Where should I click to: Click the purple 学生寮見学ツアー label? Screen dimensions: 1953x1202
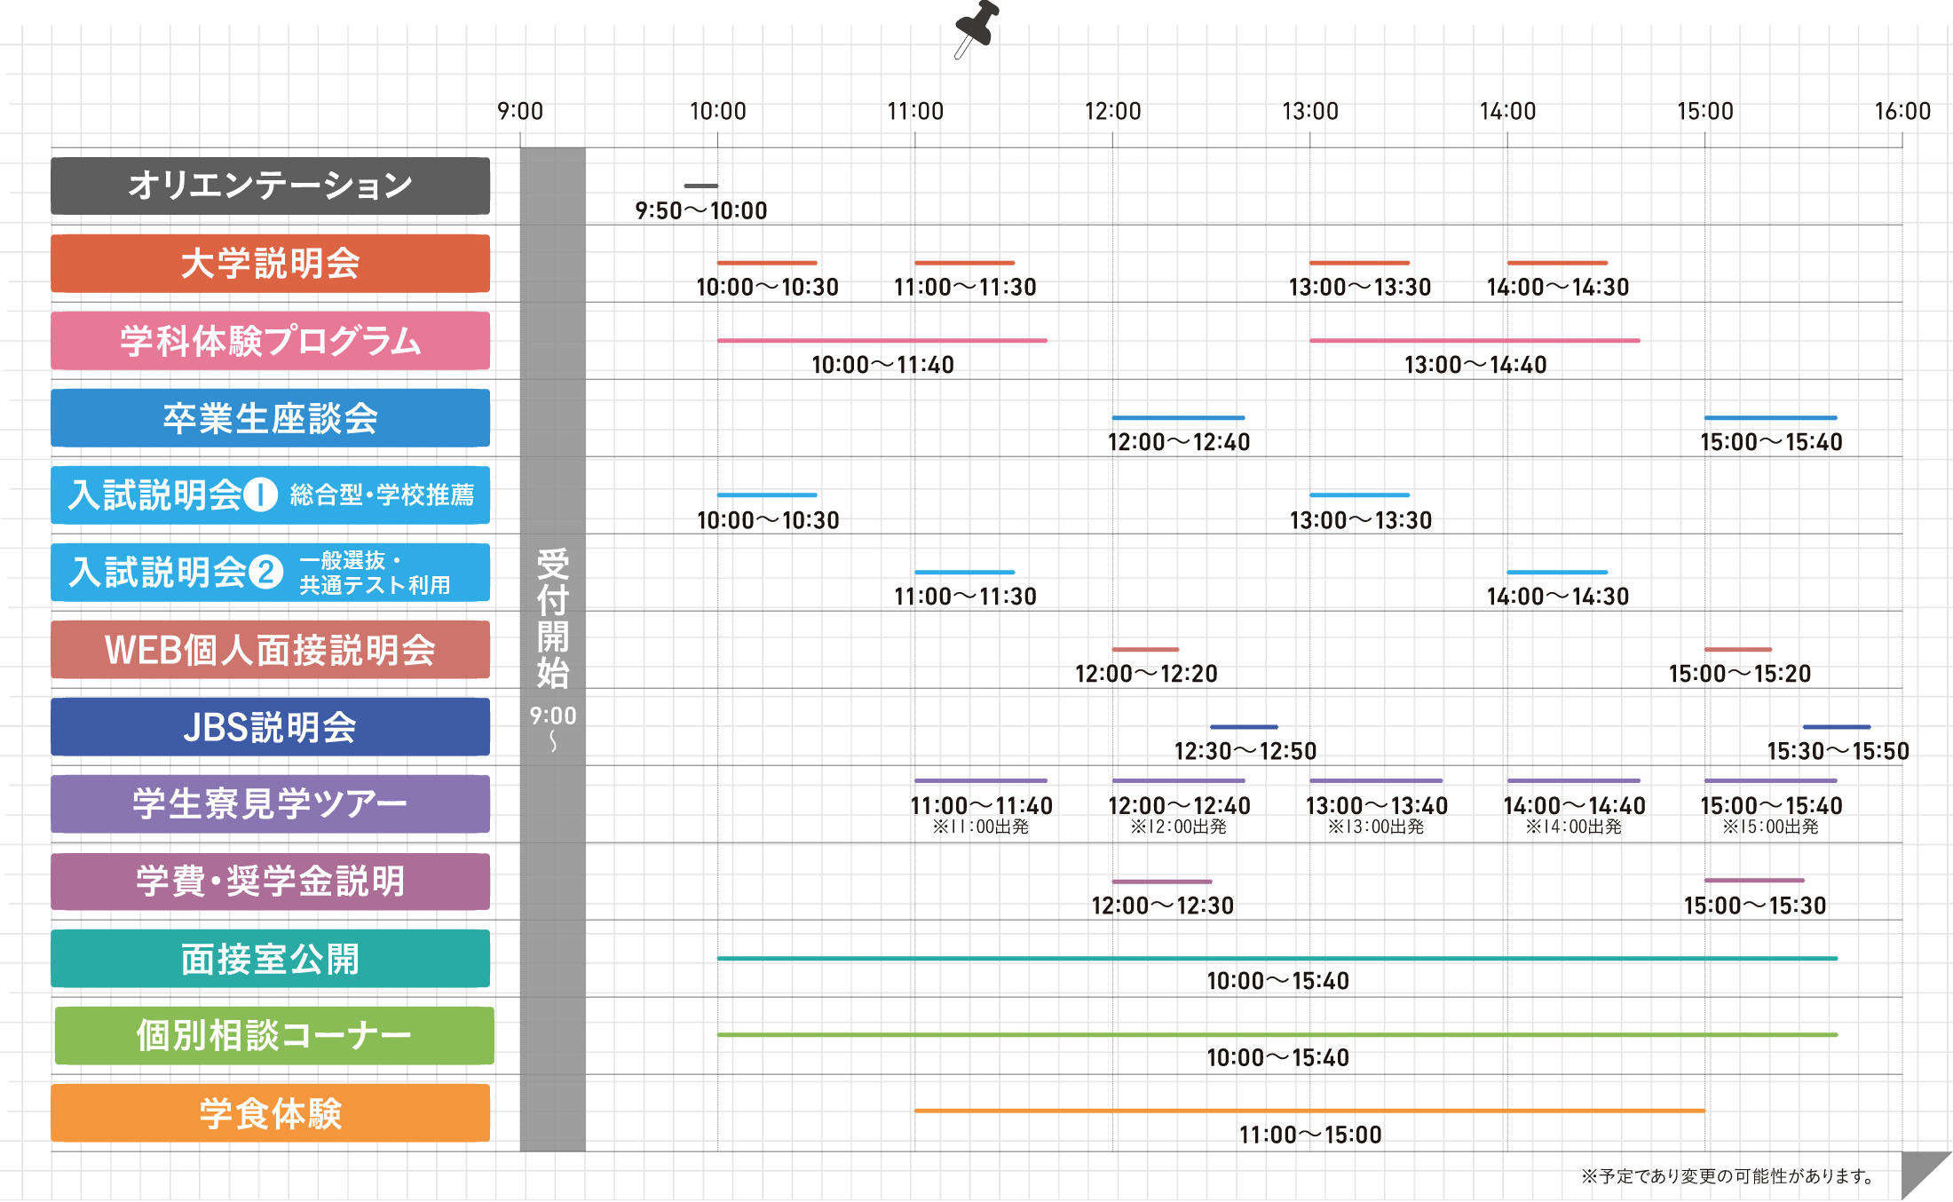[x=270, y=804]
